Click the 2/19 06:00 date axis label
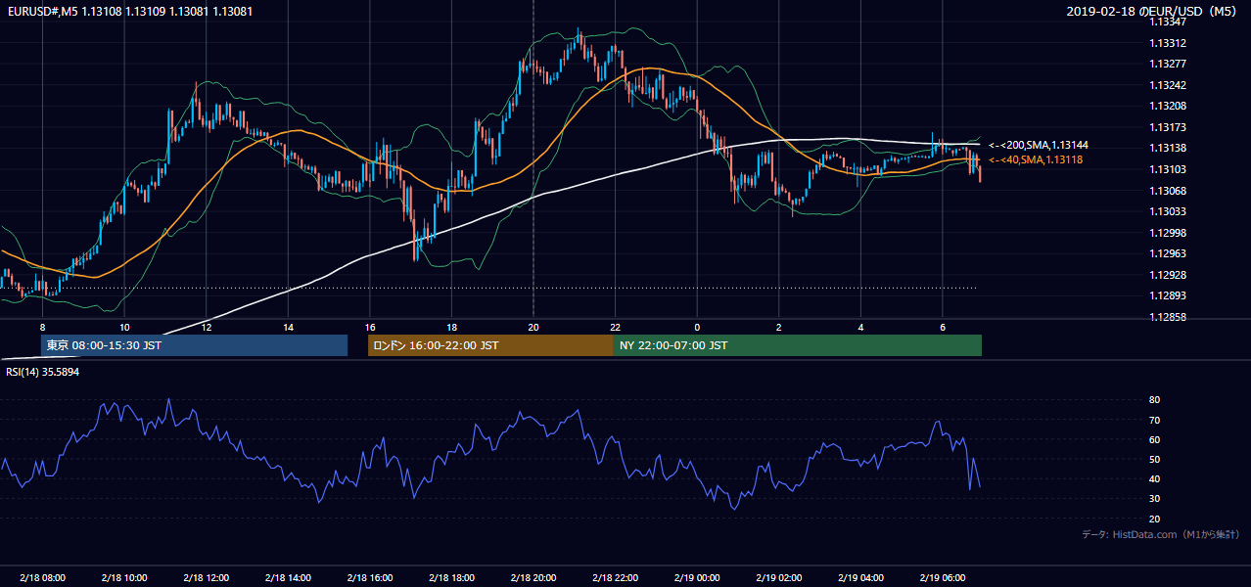 (943, 577)
